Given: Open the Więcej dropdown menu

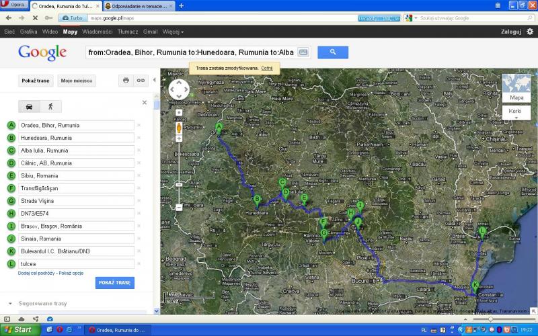Looking at the screenshot, I should pos(173,32).
